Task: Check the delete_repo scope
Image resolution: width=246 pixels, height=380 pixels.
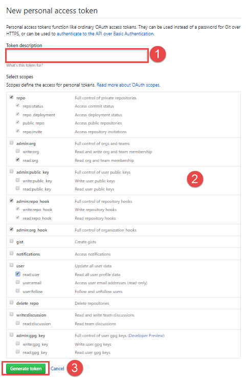Action: [11, 303]
